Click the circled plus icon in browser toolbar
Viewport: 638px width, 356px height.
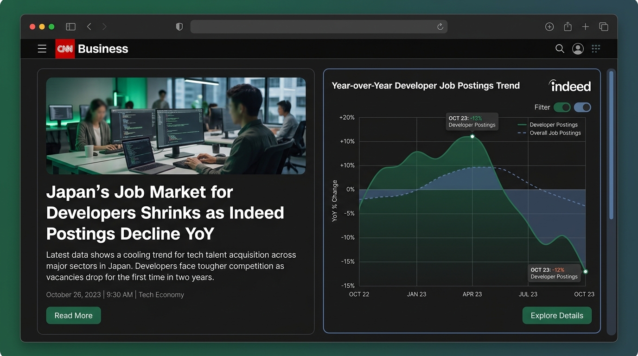(549, 27)
